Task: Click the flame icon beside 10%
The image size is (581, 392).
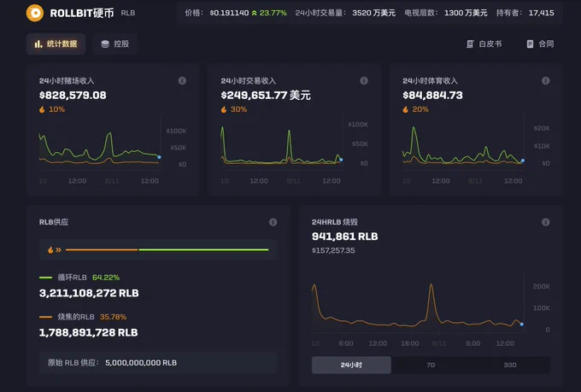Action: (42, 109)
